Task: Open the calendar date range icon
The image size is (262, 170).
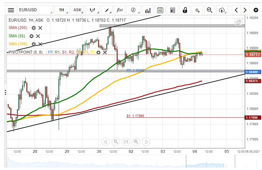Action: pyautogui.click(x=160, y=10)
